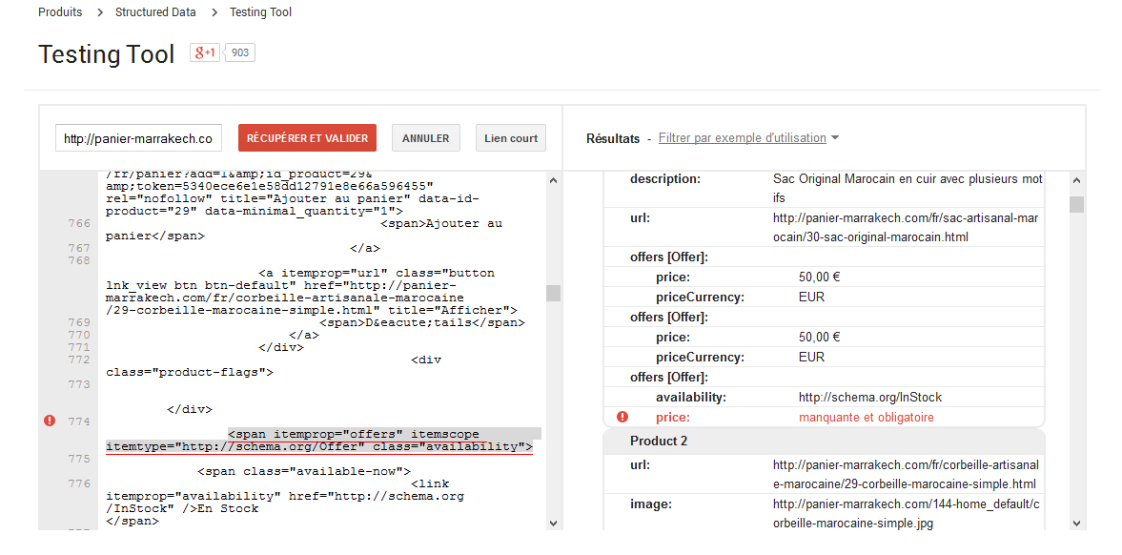
Task: Click the Détails span code line 769
Action: pos(422,323)
